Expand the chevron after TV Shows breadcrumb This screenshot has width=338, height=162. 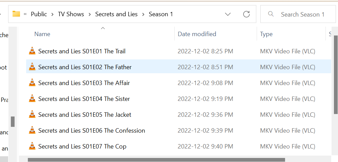tap(90, 14)
